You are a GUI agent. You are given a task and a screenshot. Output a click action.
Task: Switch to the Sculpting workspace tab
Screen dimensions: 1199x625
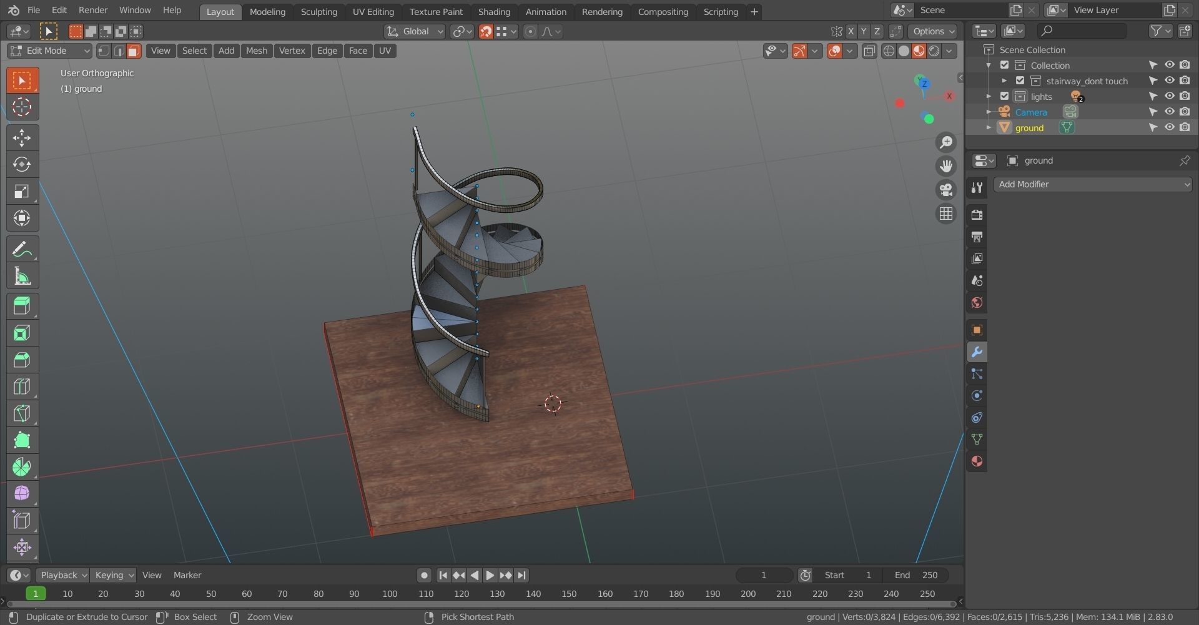(x=318, y=12)
